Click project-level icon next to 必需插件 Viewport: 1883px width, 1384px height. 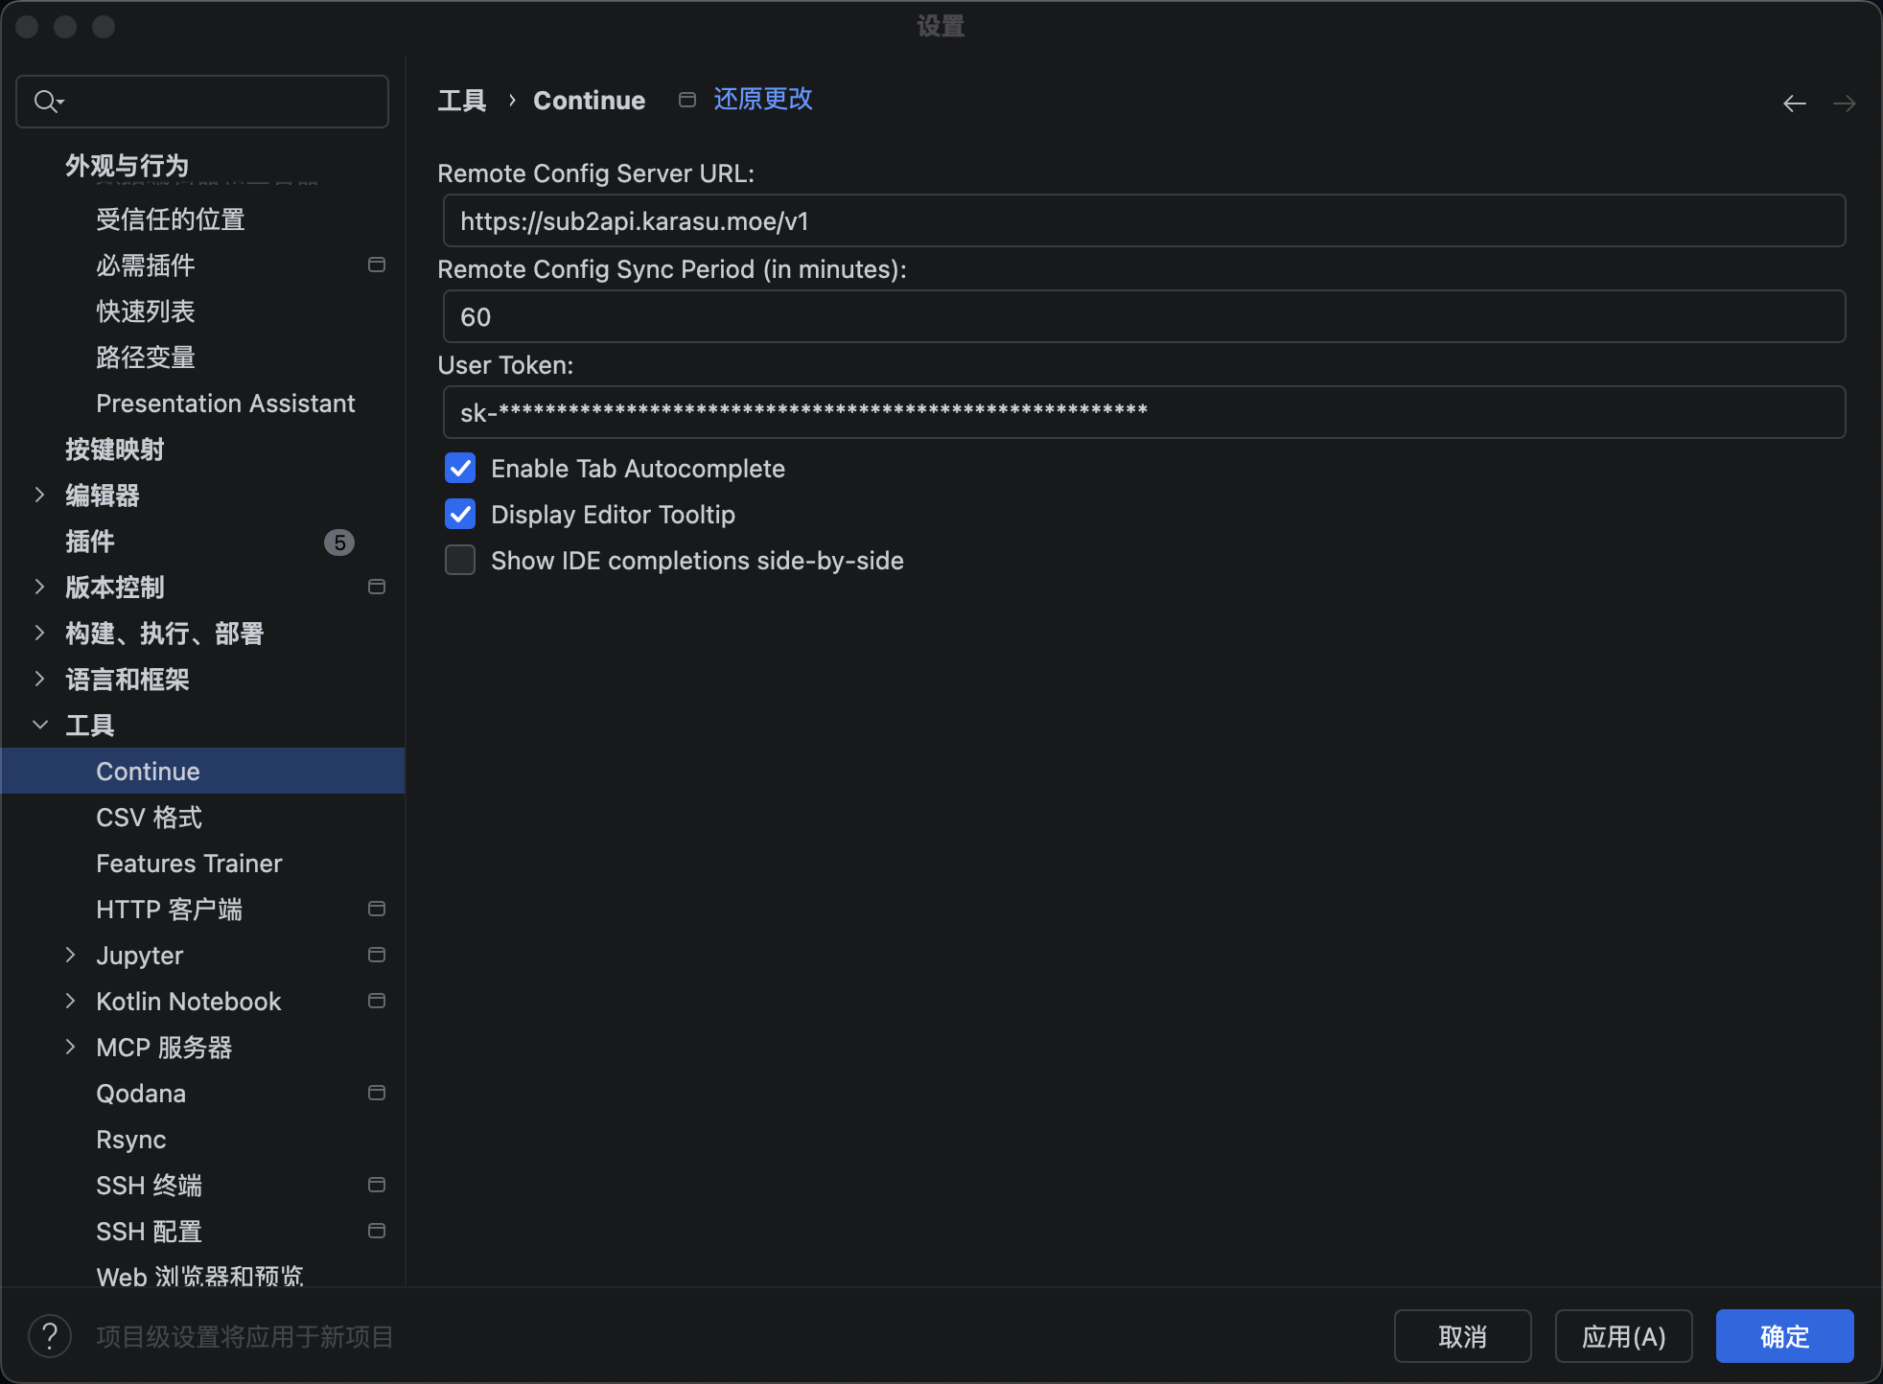tap(377, 265)
